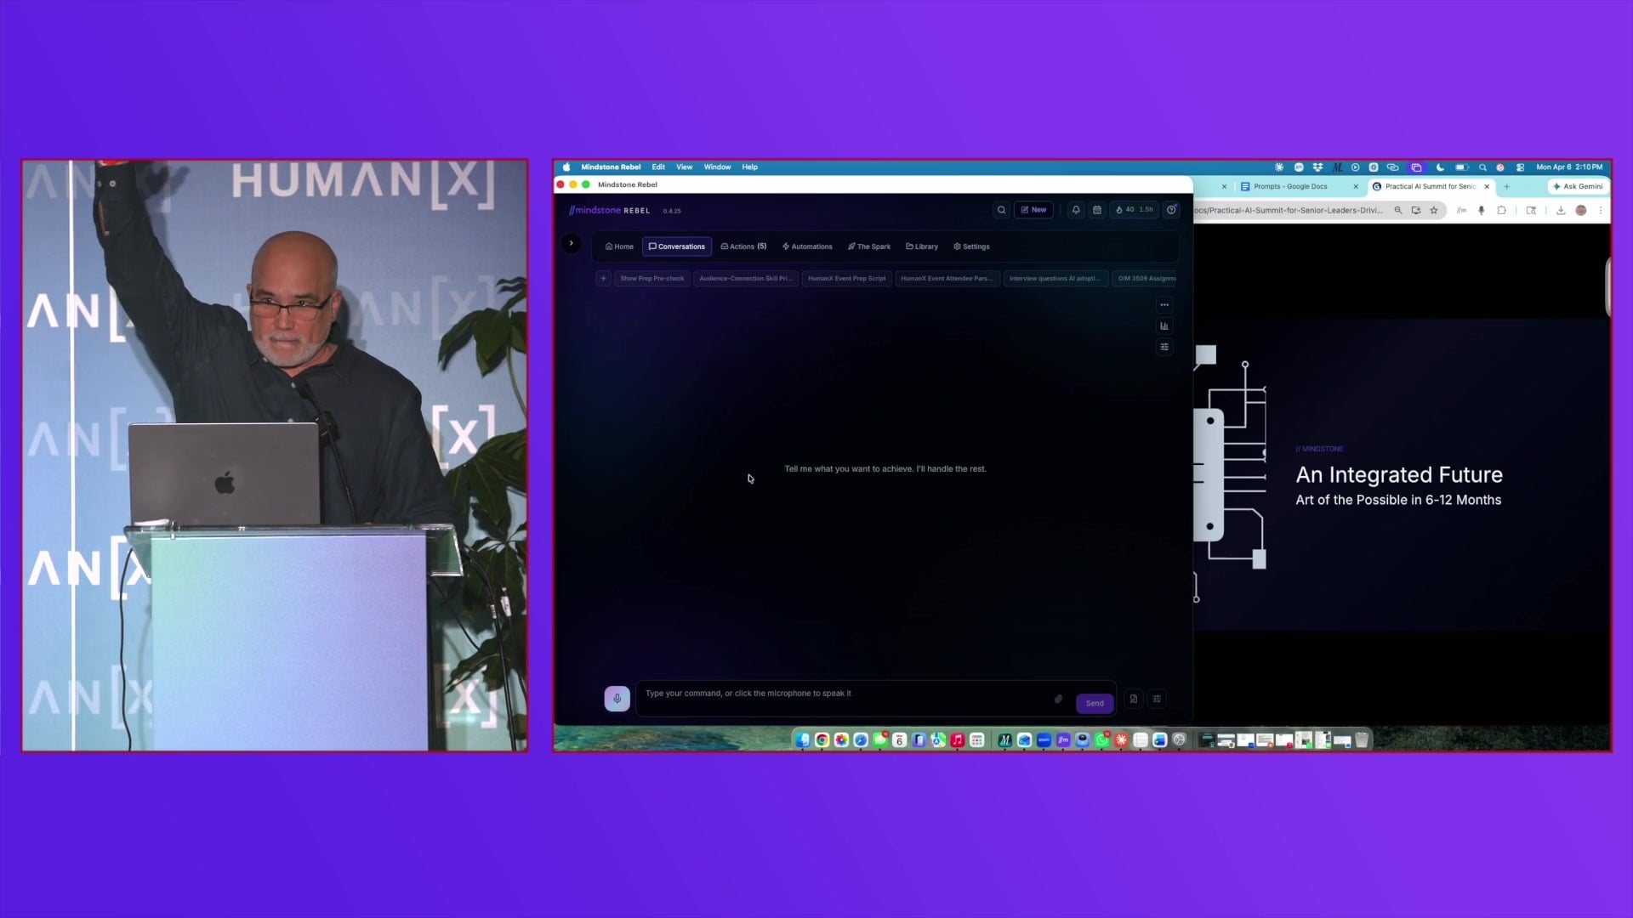
Task: Click the microphone button to speak
Action: pyautogui.click(x=617, y=699)
